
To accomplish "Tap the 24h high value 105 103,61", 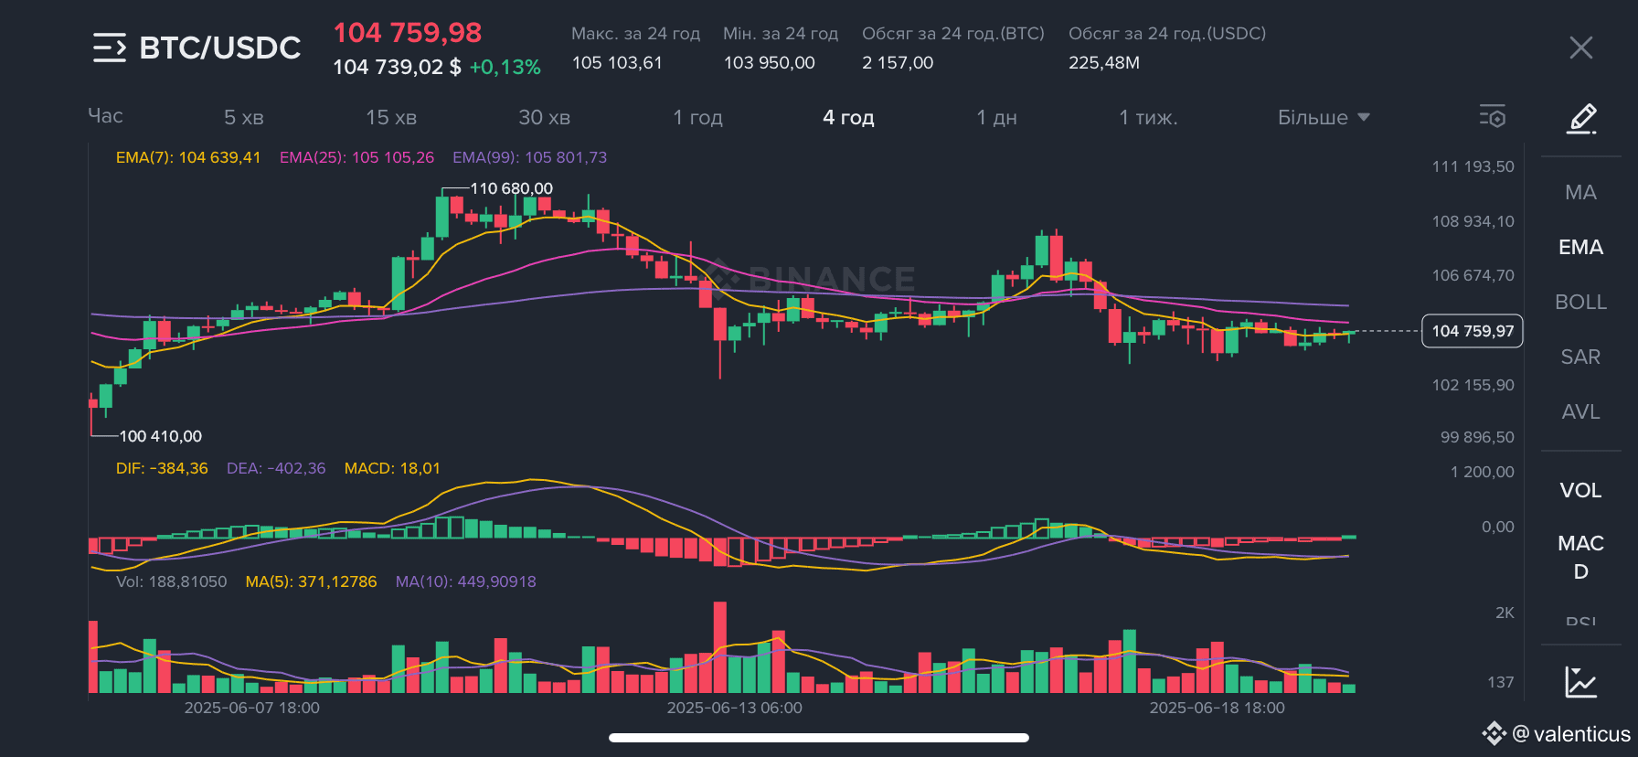I will [x=617, y=62].
